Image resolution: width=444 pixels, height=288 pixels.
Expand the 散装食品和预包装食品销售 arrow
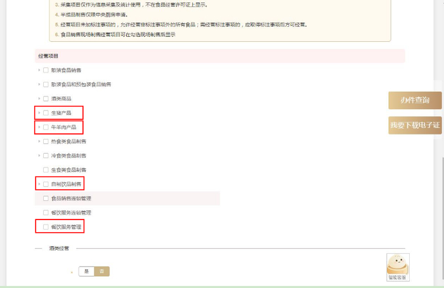point(39,84)
